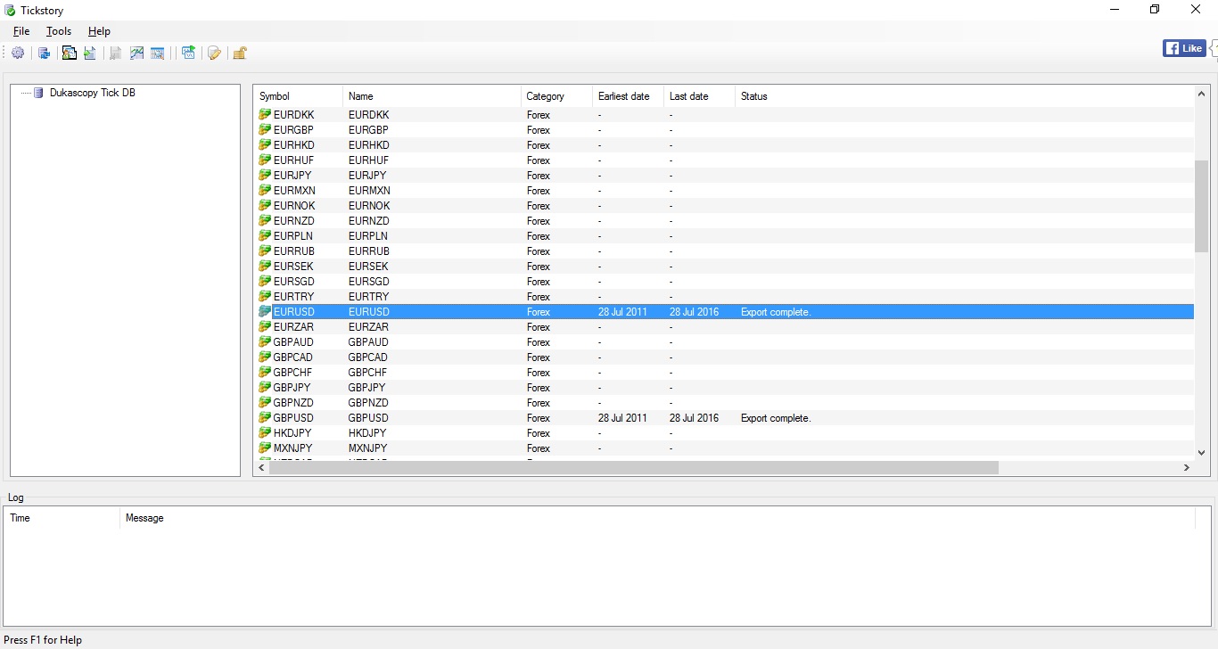Sort by the Status column header

tap(964, 96)
